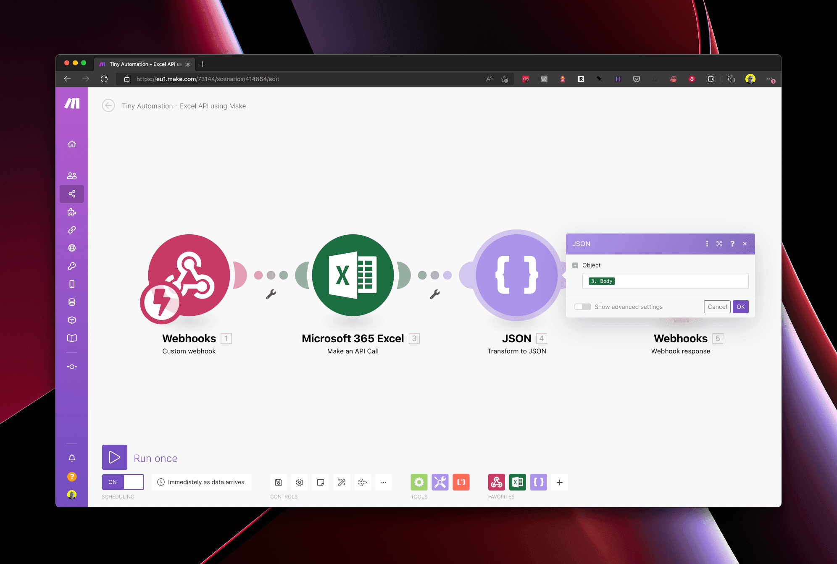
Task: Add Excel from favorites
Action: (x=518, y=482)
